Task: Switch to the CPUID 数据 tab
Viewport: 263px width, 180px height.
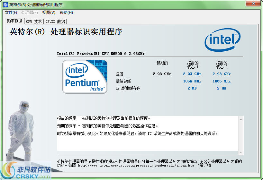Action: (55, 21)
